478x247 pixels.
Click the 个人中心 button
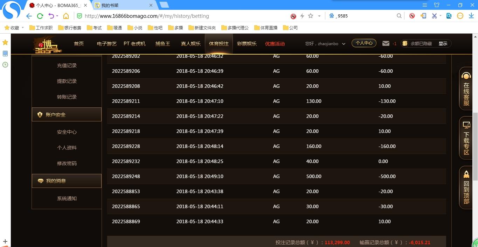(x=364, y=43)
